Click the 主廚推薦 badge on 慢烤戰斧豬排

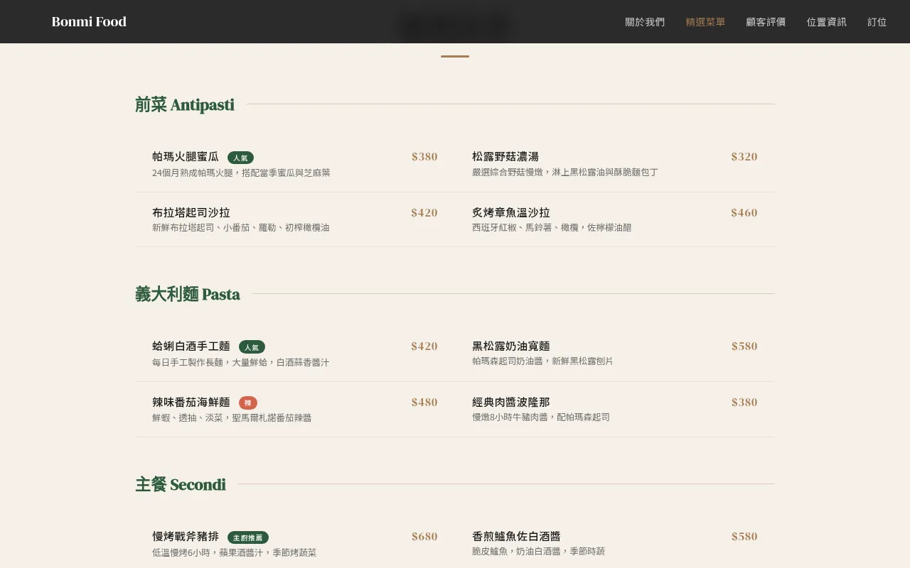[x=247, y=537]
